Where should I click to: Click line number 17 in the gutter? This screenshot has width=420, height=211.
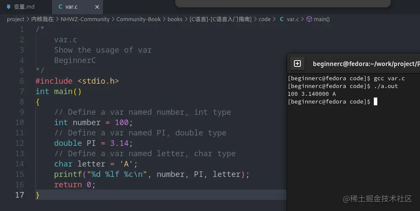coord(19,195)
